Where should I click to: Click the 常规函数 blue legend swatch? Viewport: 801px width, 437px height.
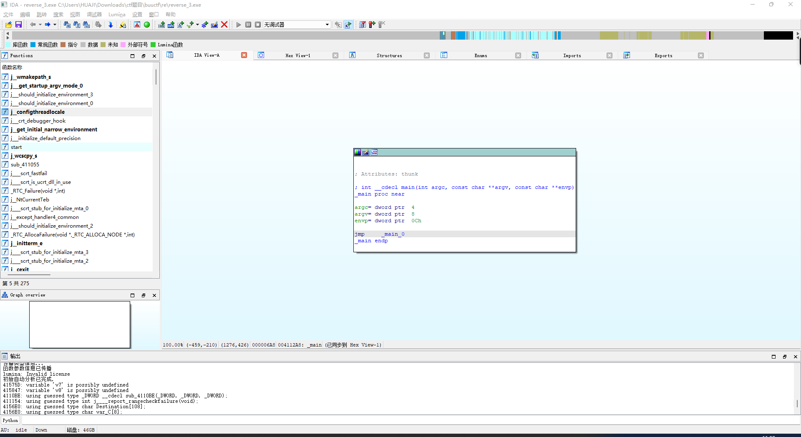click(33, 45)
